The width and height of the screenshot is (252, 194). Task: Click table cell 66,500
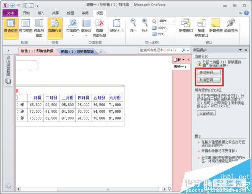click(35, 105)
